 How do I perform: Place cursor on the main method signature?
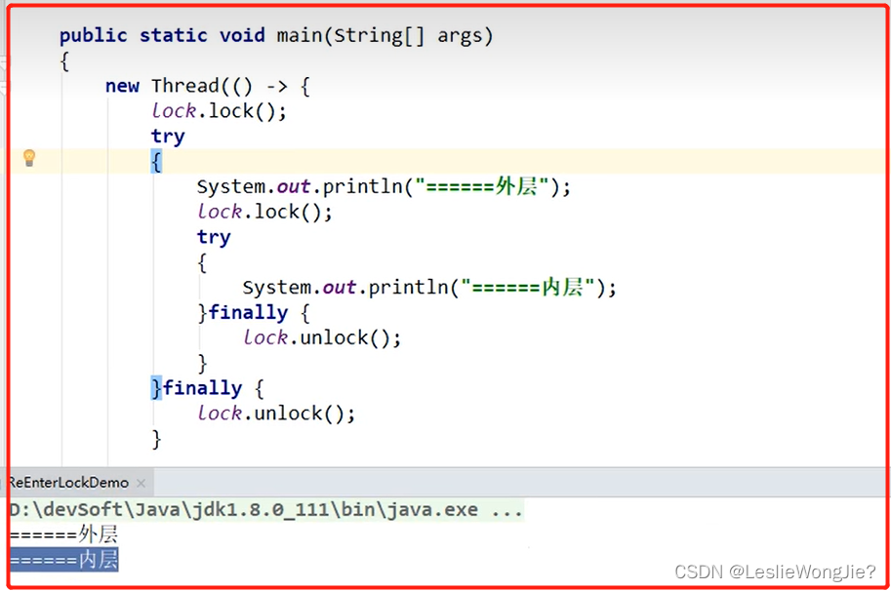click(x=276, y=36)
